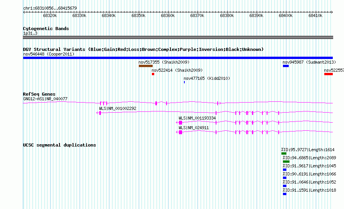Click the 68350k ruler tick label
This screenshot has height=209, width=344.
click(138, 15)
